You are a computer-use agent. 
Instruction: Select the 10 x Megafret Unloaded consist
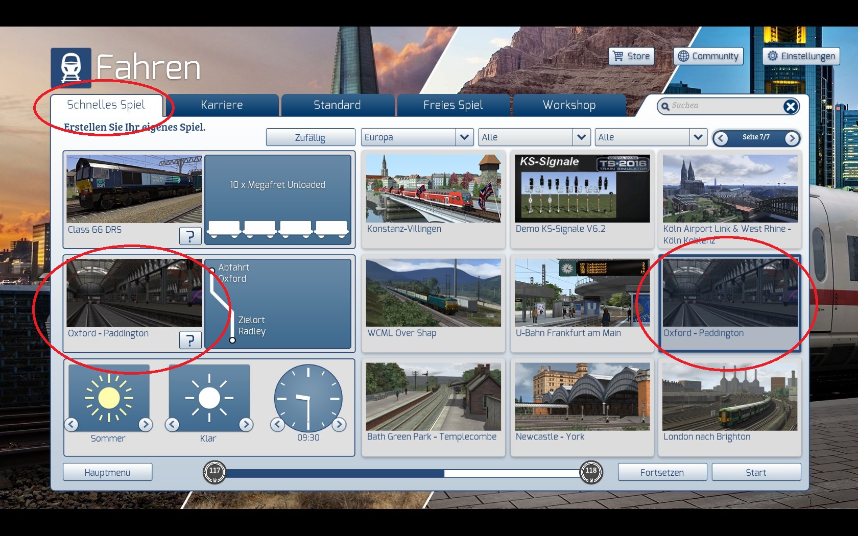click(278, 200)
